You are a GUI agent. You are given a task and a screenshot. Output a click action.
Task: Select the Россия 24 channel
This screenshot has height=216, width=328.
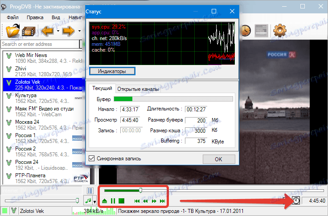pyautogui.click(x=43, y=165)
